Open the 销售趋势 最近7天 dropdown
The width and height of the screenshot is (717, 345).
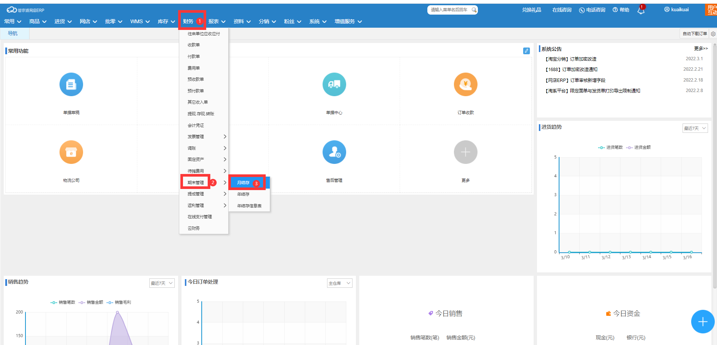click(162, 283)
